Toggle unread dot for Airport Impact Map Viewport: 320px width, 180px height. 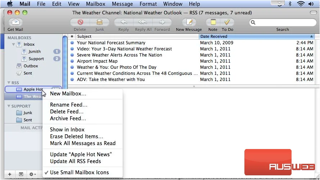coord(72,61)
